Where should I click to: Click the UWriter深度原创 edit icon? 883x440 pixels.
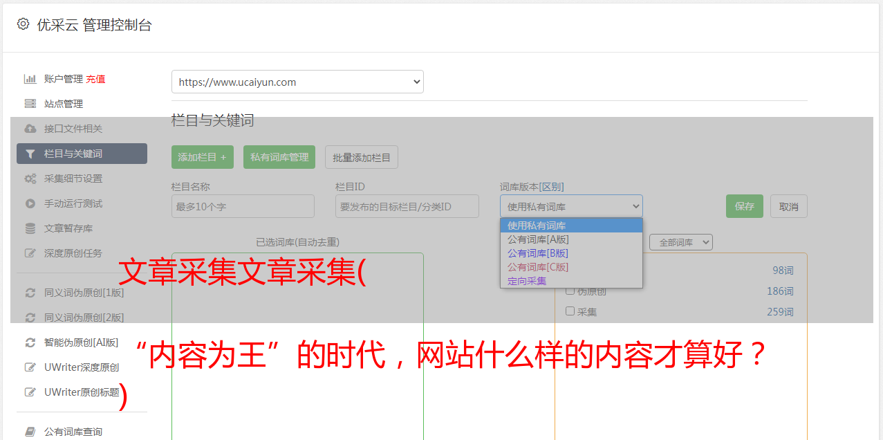click(30, 367)
